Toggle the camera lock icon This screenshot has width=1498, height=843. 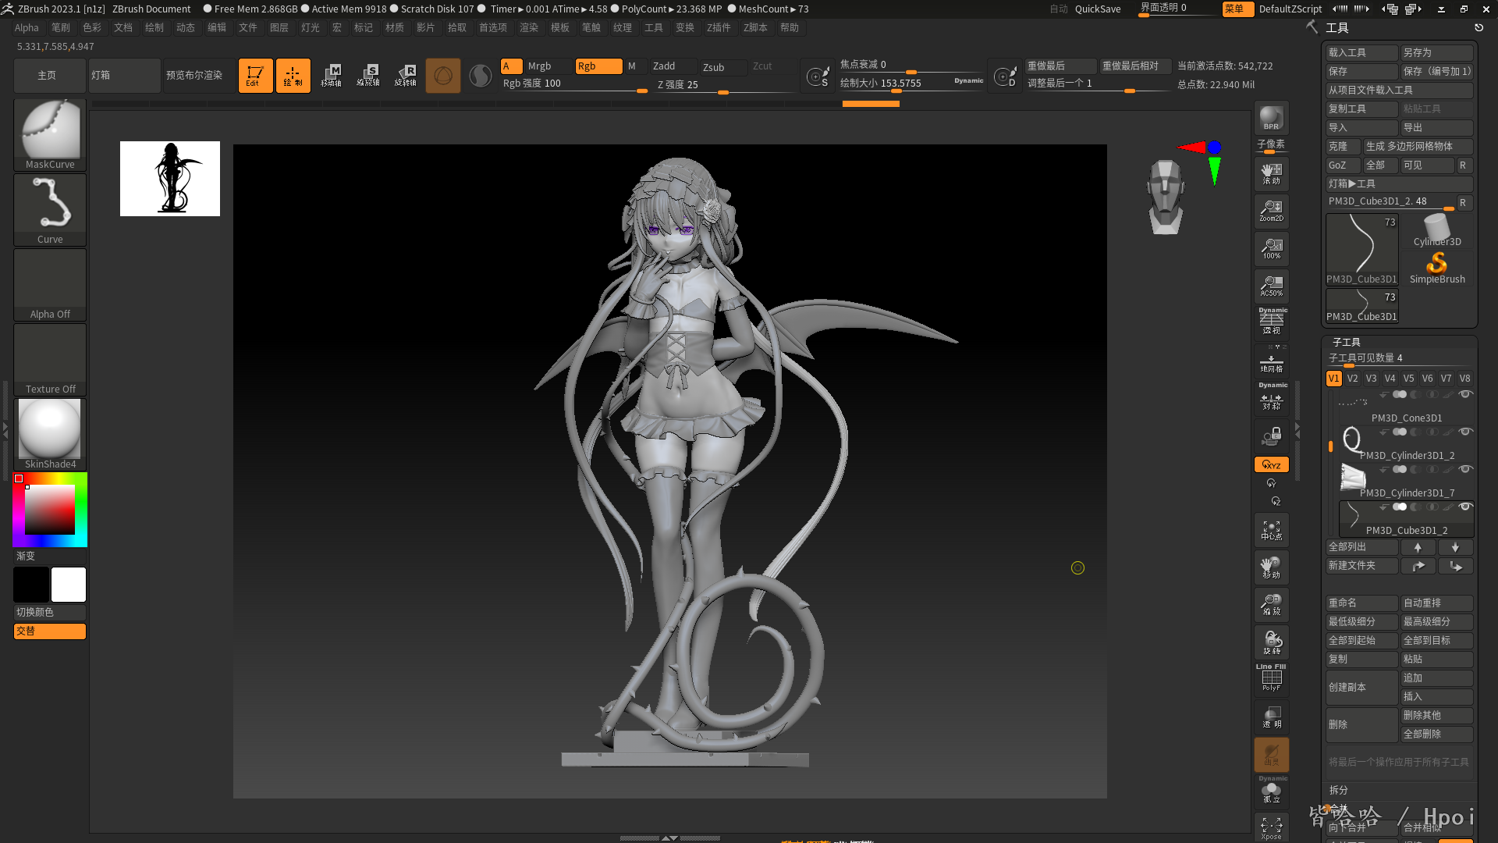pyautogui.click(x=1271, y=436)
